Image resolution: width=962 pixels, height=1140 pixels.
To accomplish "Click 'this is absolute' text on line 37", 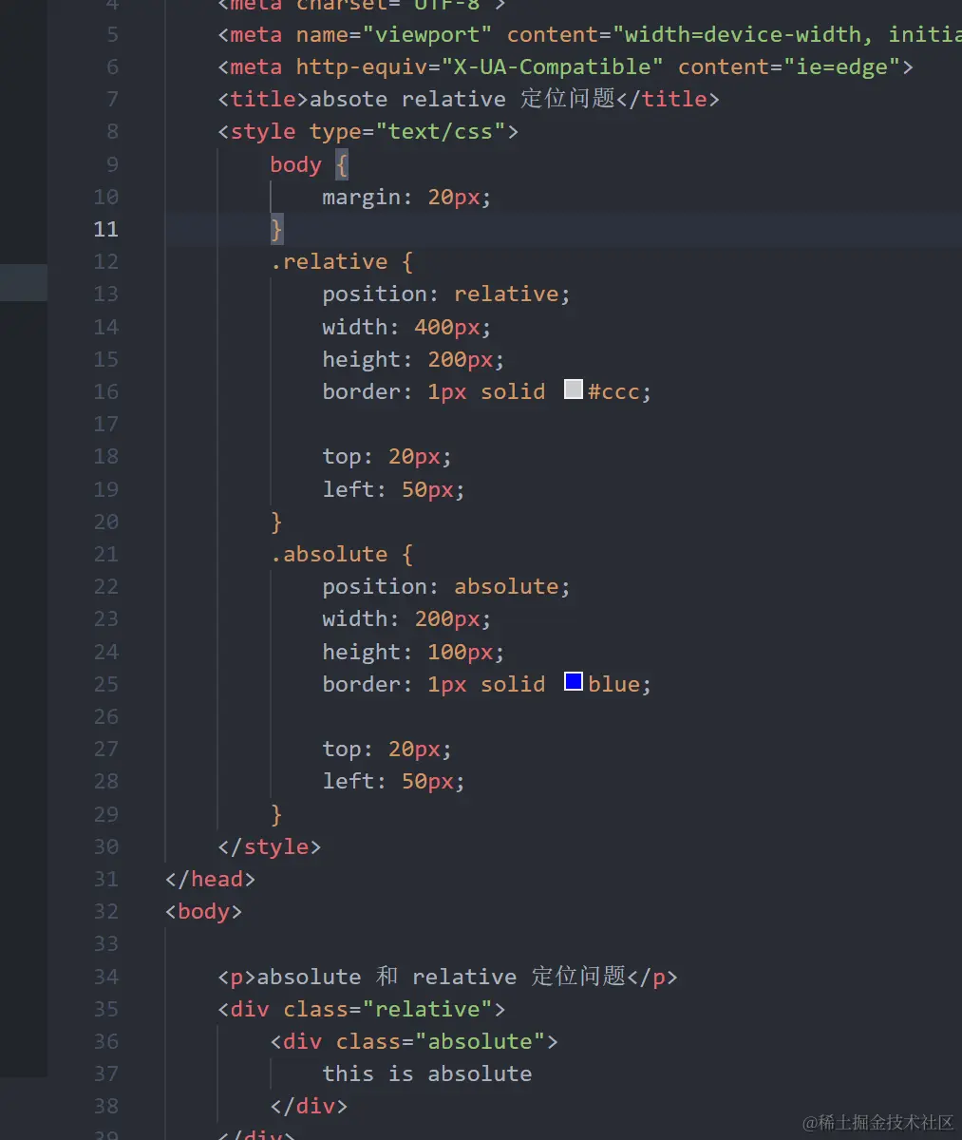I will tap(427, 1073).
